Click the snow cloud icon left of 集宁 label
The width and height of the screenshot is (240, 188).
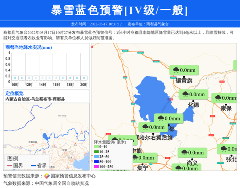click(x=135, y=157)
